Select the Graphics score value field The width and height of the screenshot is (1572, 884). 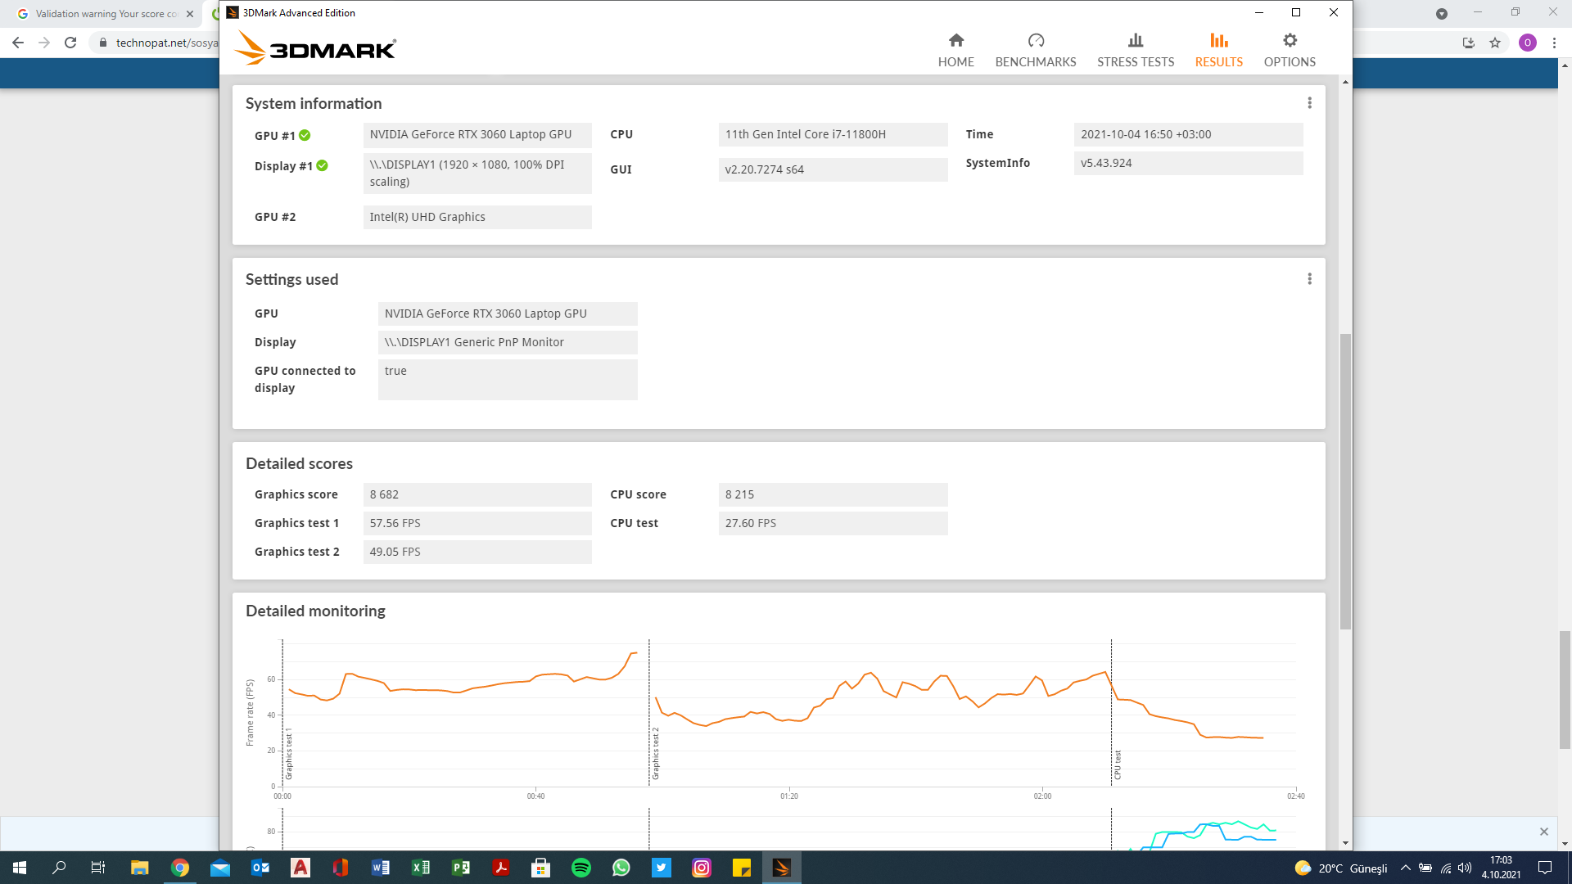[477, 494]
